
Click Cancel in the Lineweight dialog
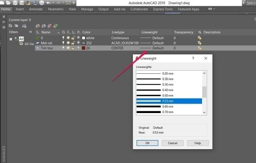click(172, 143)
